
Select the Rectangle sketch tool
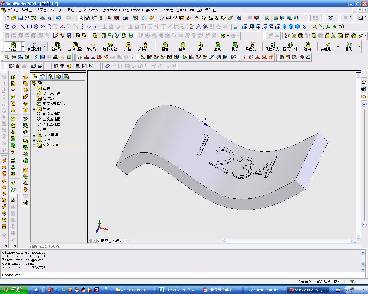click(x=29, y=27)
